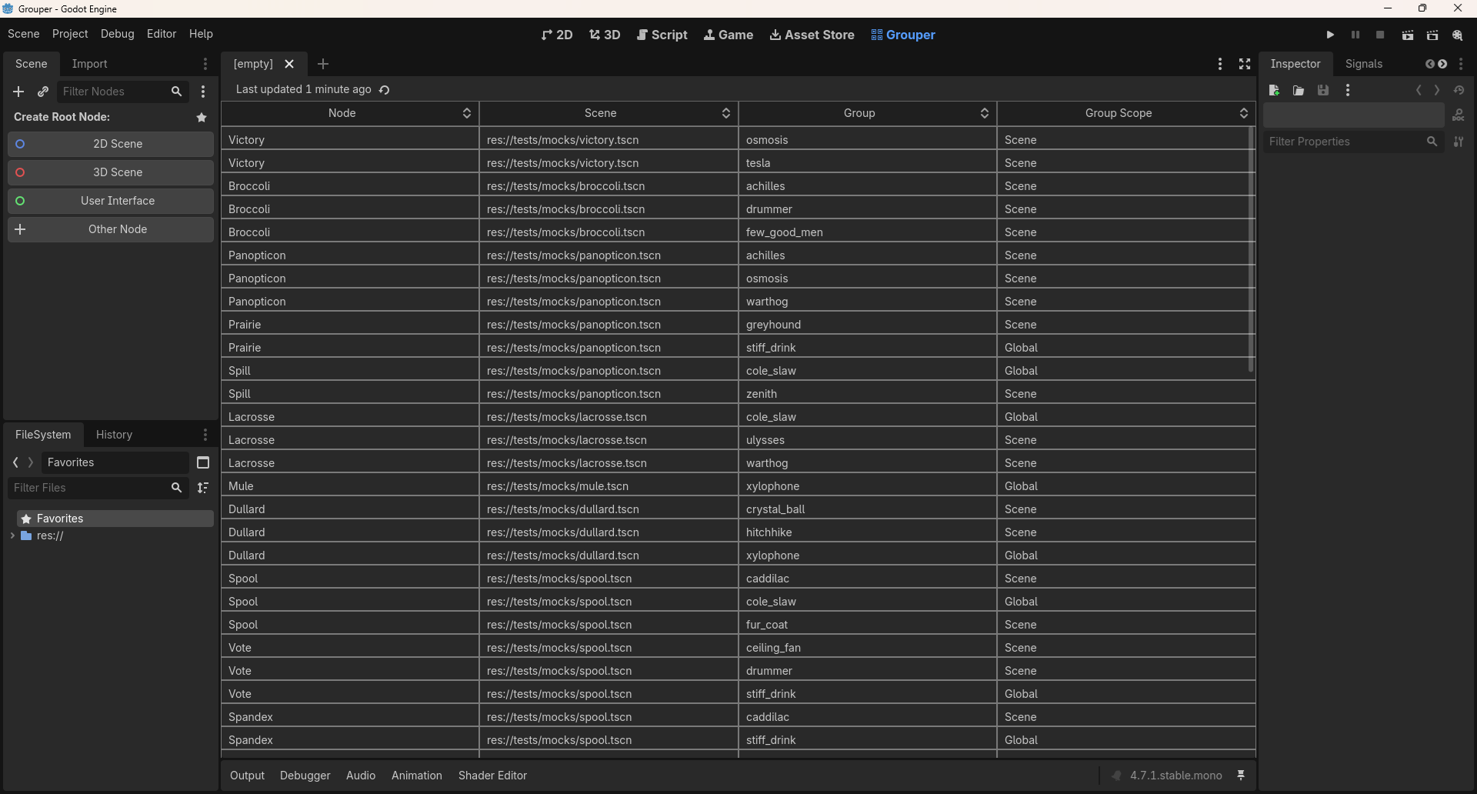
Task: Click the Add Child Node plus icon
Action: [x=18, y=92]
